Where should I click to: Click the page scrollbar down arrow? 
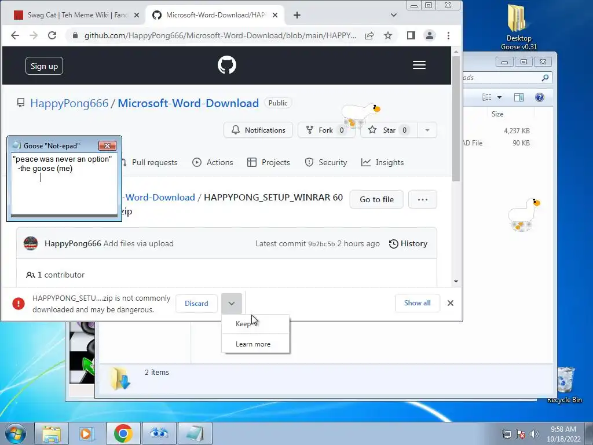(456, 282)
